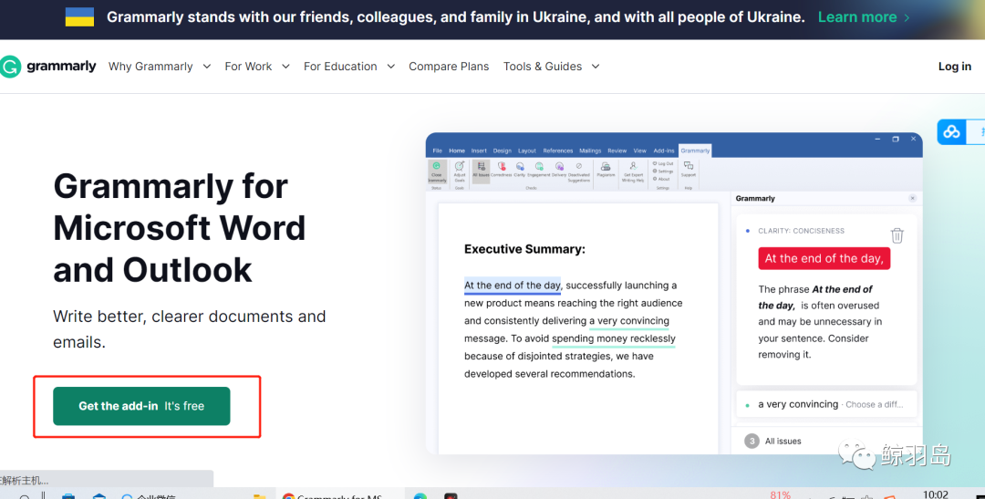Screen dimensions: 985x499
Task: Follow the Learn more link in Ukraine banner
Action: tap(863, 17)
